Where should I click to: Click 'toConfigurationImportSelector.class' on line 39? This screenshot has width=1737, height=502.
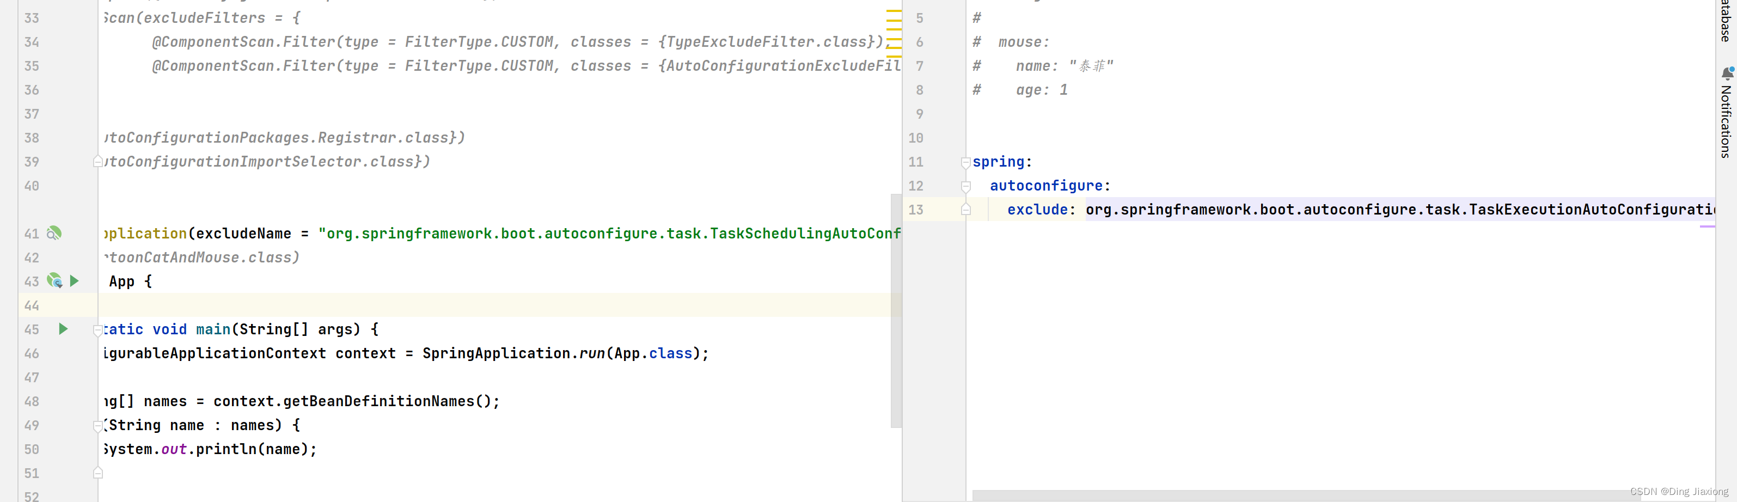coord(262,162)
